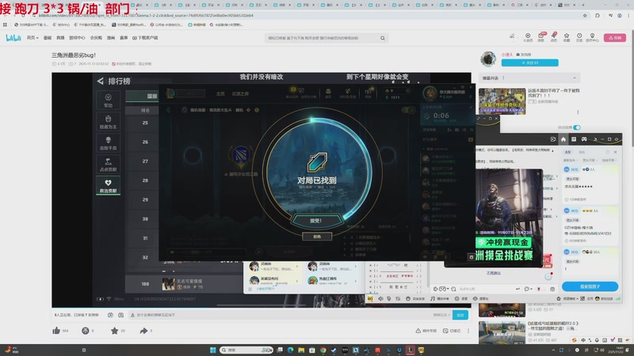This screenshot has width=634, height=356.
Task: Toggle the danmaku display switch icon
Action: 110,315
